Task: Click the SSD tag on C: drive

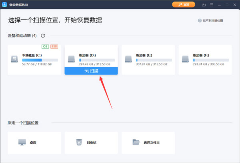Action: coord(54,47)
